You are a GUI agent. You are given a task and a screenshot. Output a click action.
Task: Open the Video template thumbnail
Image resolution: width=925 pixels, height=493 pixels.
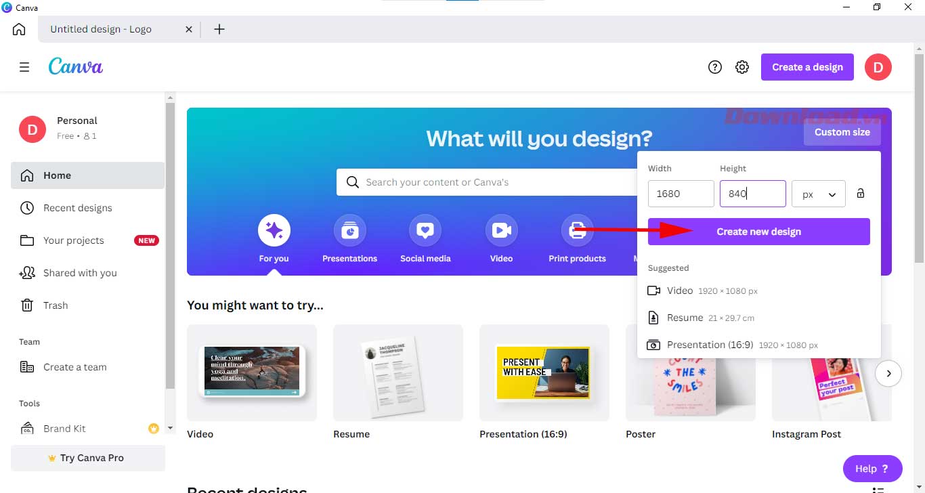pos(252,372)
